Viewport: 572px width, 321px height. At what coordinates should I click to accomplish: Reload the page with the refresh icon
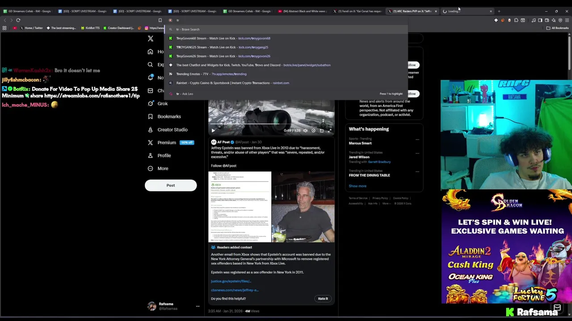(x=18, y=20)
